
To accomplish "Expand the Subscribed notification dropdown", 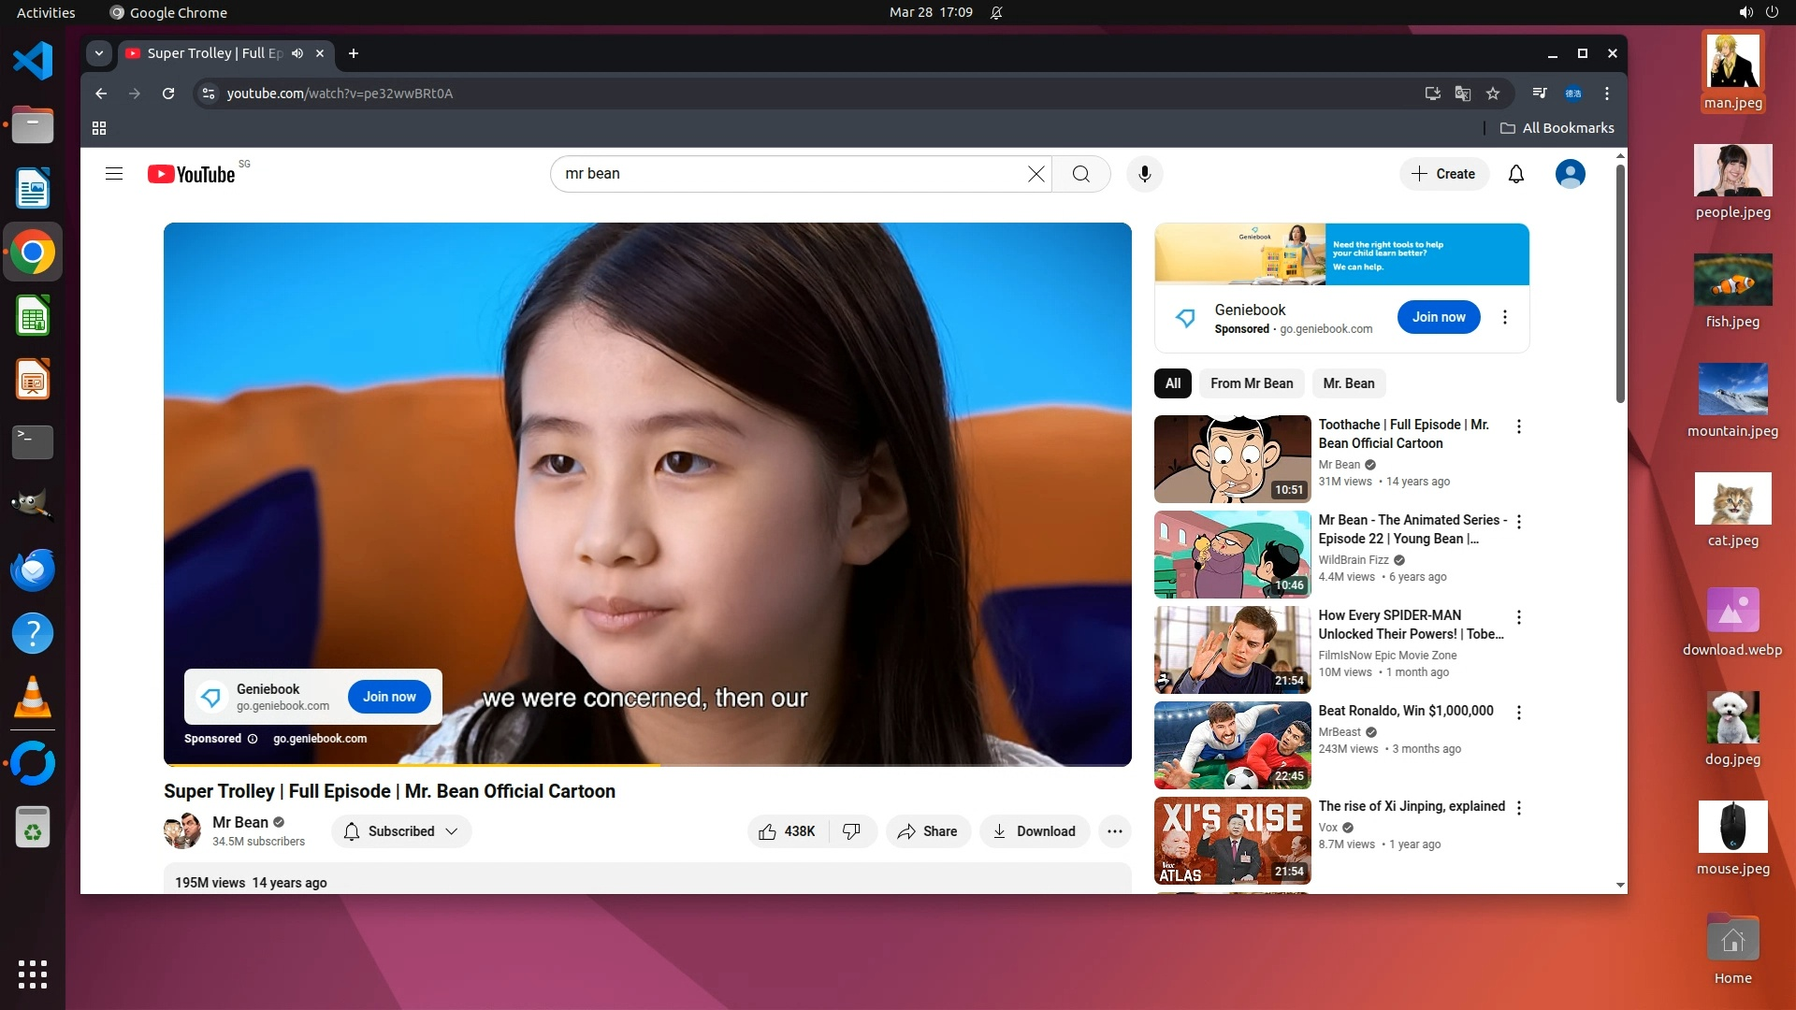I will pyautogui.click(x=401, y=831).
